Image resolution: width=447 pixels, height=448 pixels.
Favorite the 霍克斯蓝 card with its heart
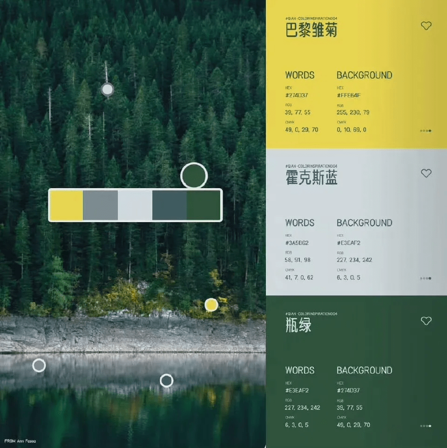426,173
